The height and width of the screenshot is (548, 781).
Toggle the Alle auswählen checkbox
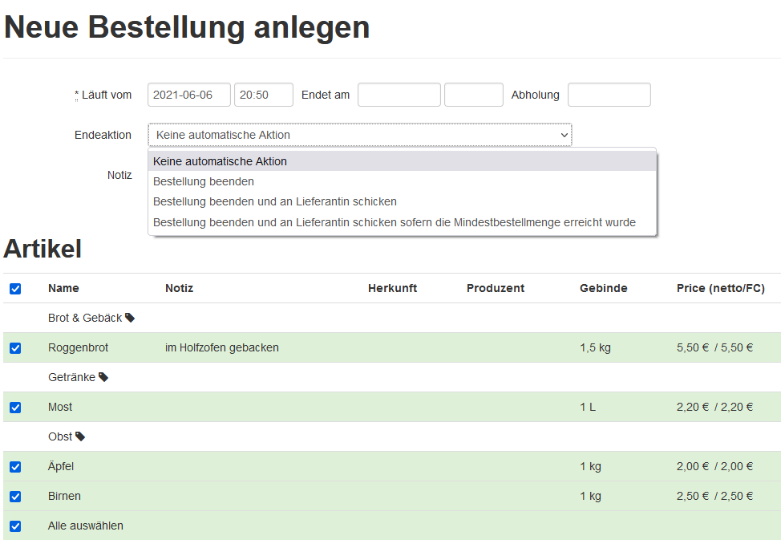15,526
